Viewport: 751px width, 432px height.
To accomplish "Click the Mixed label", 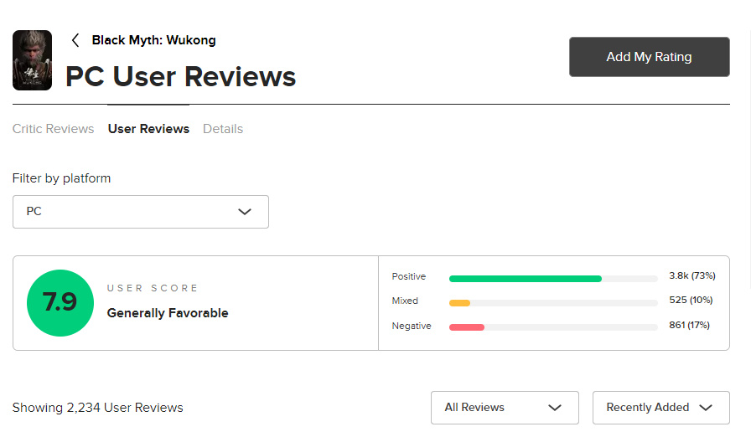I will coord(405,301).
